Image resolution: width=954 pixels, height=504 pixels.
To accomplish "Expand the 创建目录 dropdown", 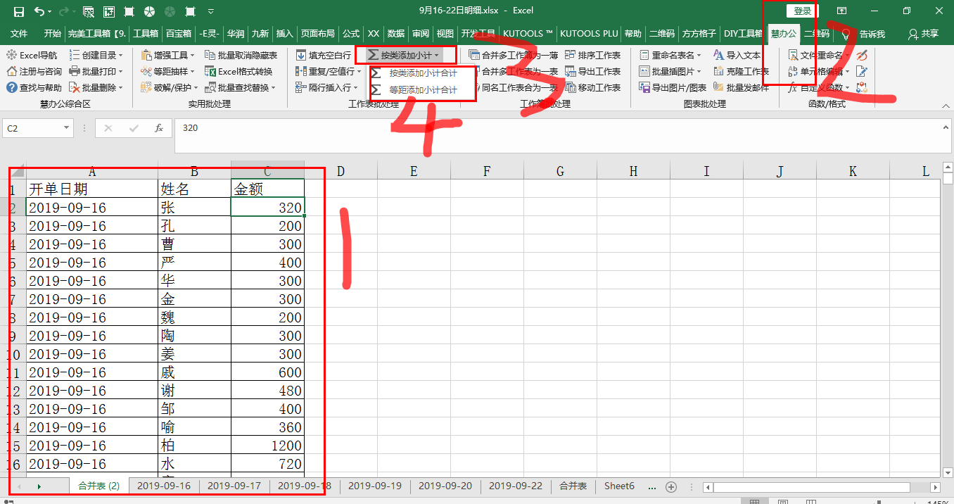I will [x=121, y=55].
